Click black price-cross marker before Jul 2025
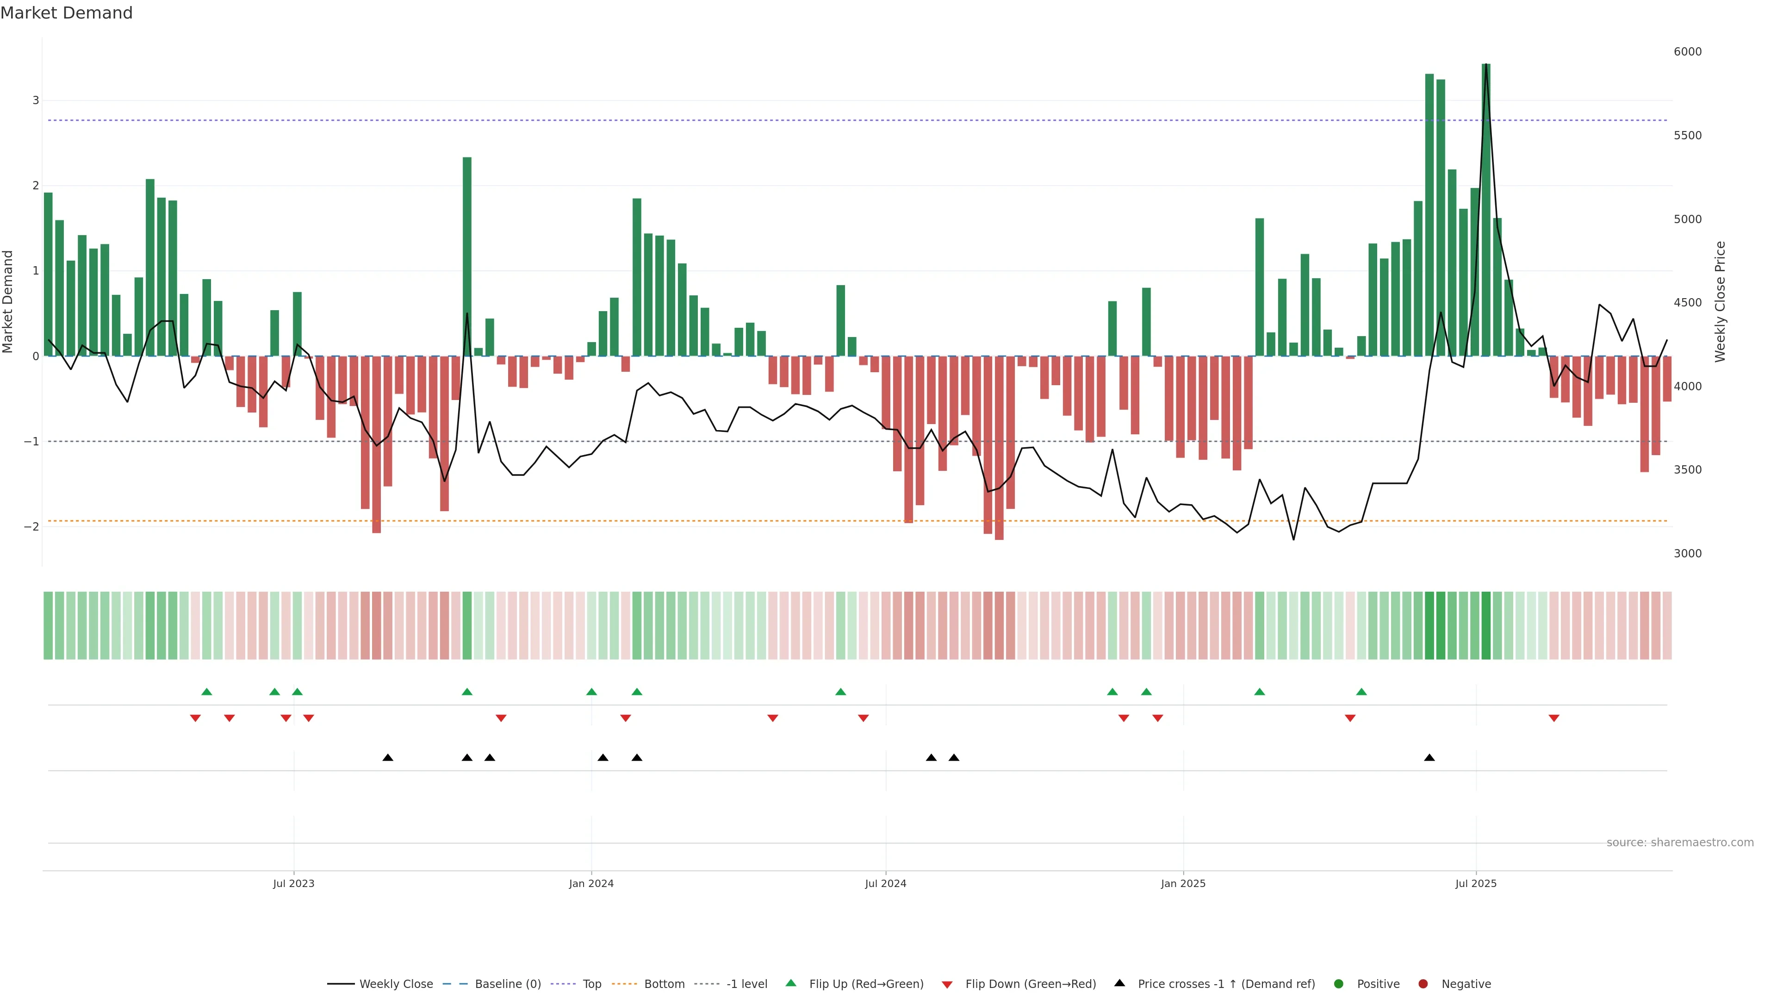The image size is (1777, 1000). [x=1429, y=758]
